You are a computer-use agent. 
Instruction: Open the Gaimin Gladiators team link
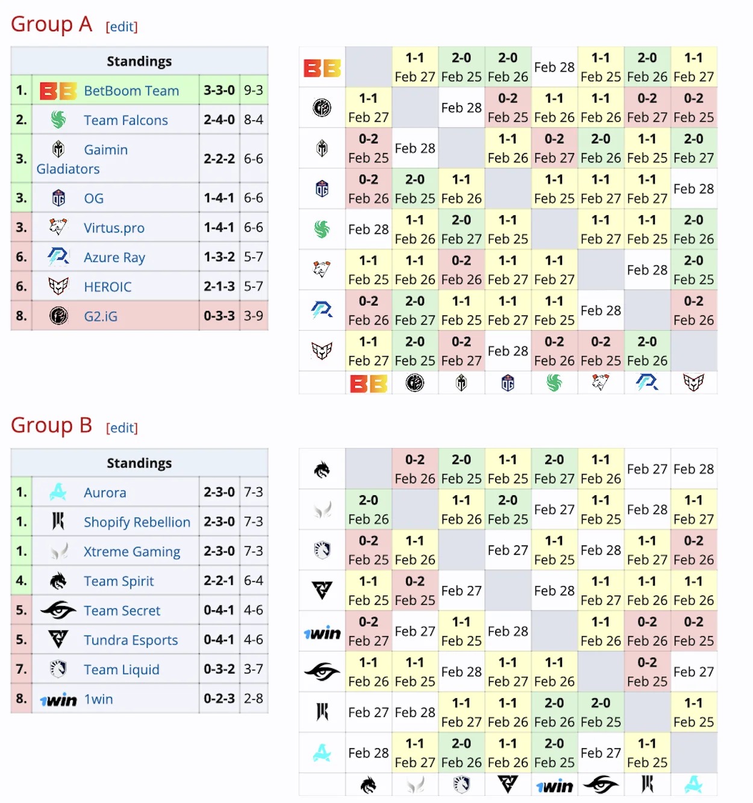tap(105, 150)
